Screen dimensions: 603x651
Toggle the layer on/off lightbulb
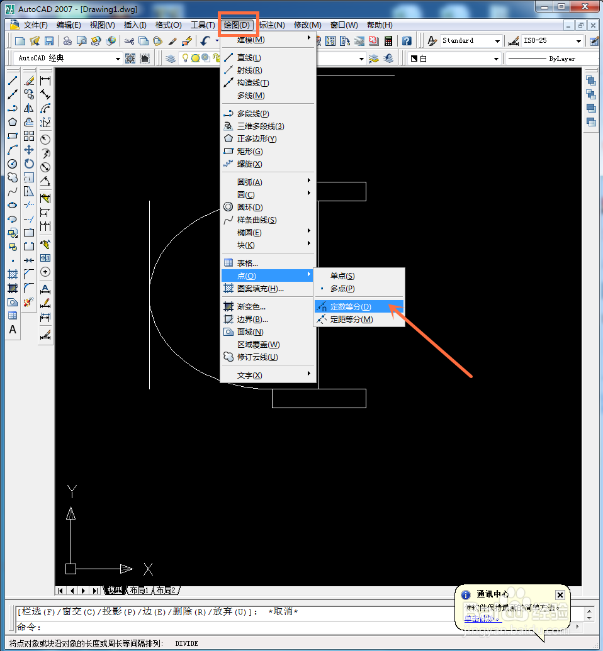pos(185,58)
